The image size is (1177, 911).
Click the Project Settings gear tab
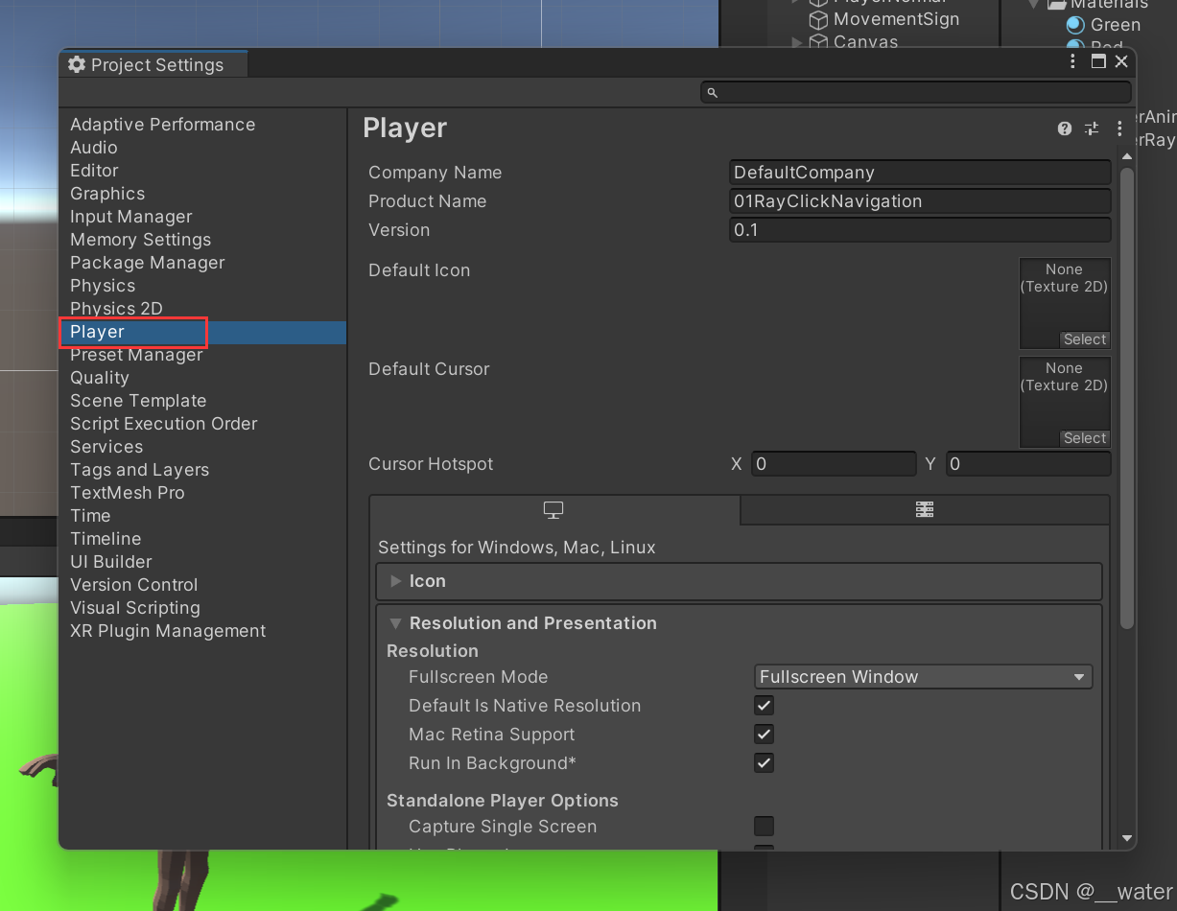point(153,64)
